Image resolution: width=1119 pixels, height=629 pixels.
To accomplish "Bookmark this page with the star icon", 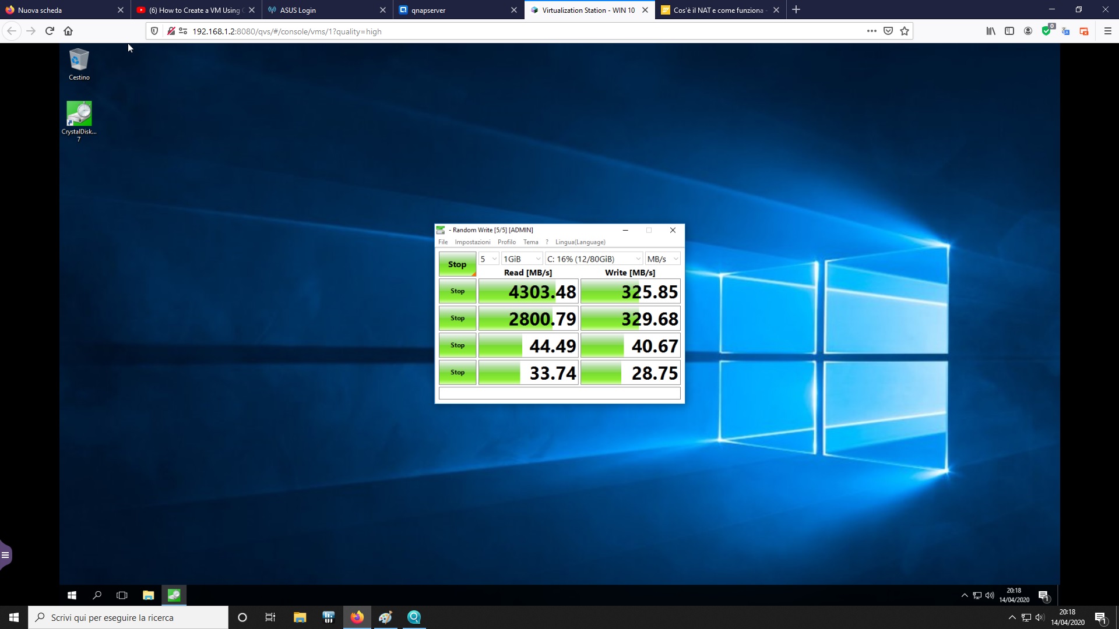I will (x=905, y=31).
